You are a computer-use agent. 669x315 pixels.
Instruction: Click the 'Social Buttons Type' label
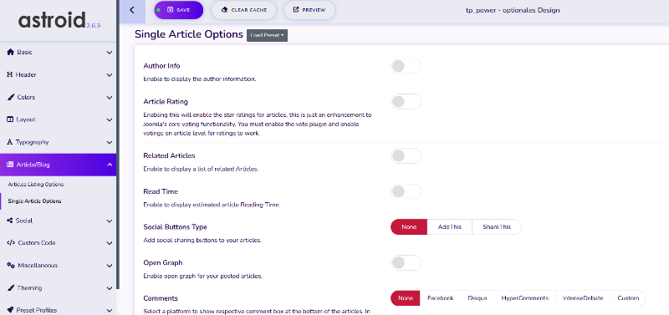(x=176, y=226)
